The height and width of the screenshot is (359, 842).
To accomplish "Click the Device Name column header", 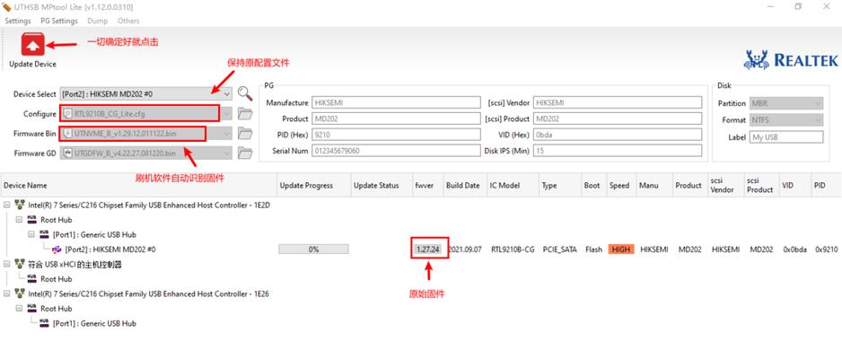I will pos(138,185).
